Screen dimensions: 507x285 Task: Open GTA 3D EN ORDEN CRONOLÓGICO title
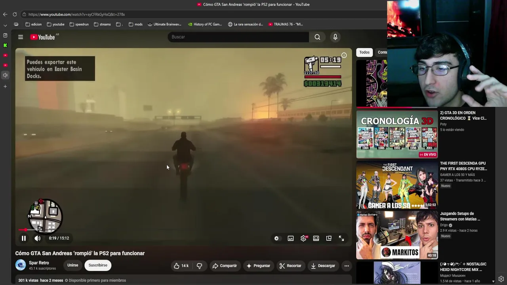[463, 116]
